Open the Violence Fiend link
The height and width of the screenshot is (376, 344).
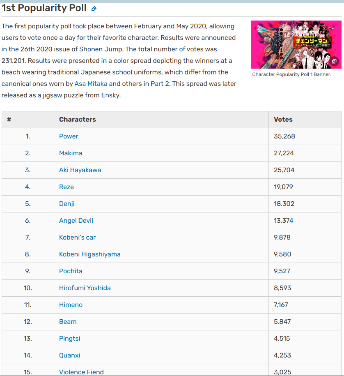(x=81, y=372)
